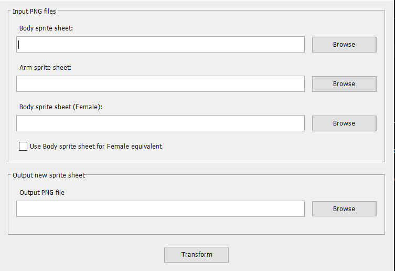Viewport: 395px width, 271px height.
Task: Click the Body sprite sheet path field
Action: [x=160, y=45]
